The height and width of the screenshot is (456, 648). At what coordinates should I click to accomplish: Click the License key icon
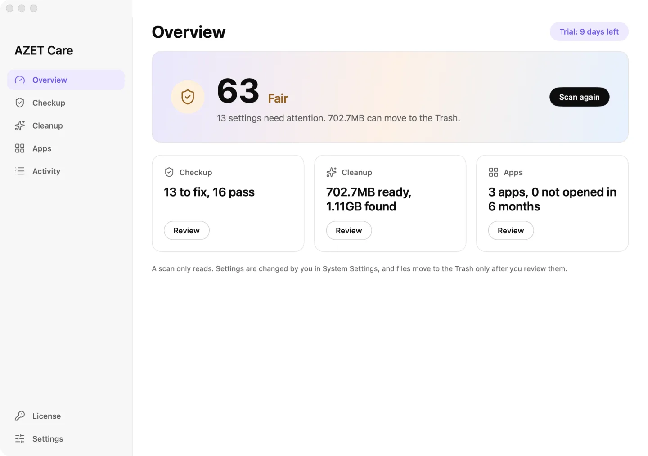[x=20, y=416]
